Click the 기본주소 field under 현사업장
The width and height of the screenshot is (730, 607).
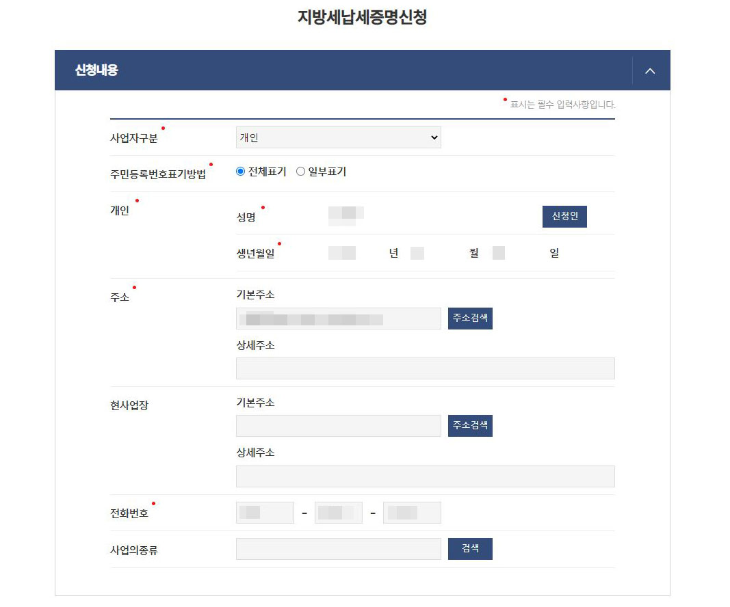pyautogui.click(x=337, y=425)
